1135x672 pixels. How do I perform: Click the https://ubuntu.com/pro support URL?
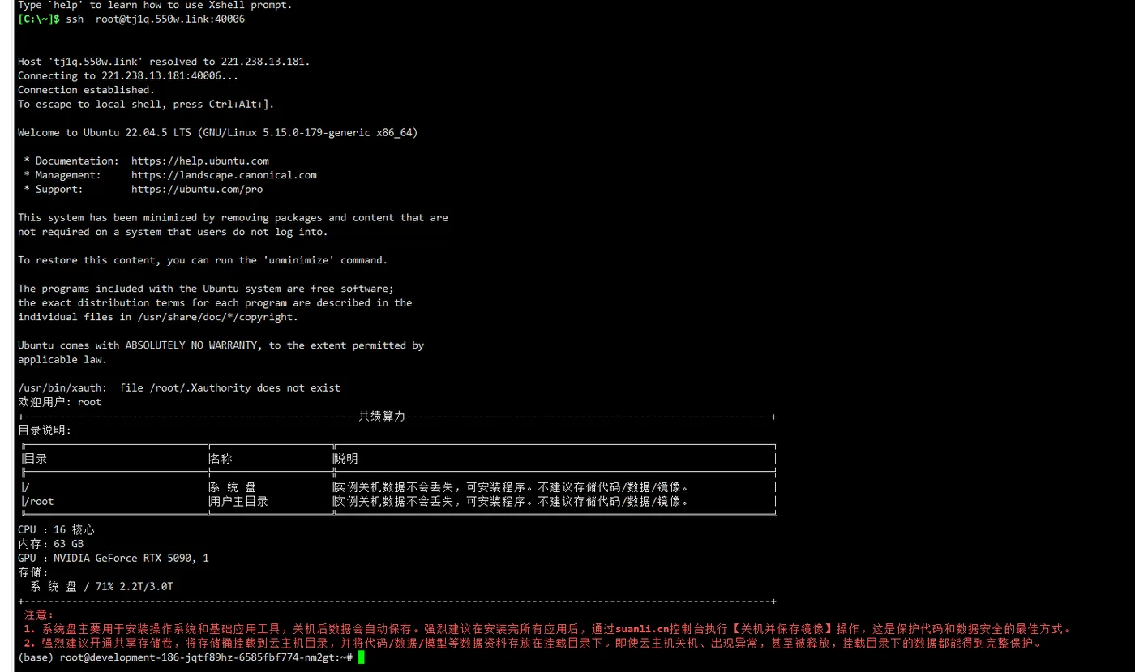(x=197, y=189)
